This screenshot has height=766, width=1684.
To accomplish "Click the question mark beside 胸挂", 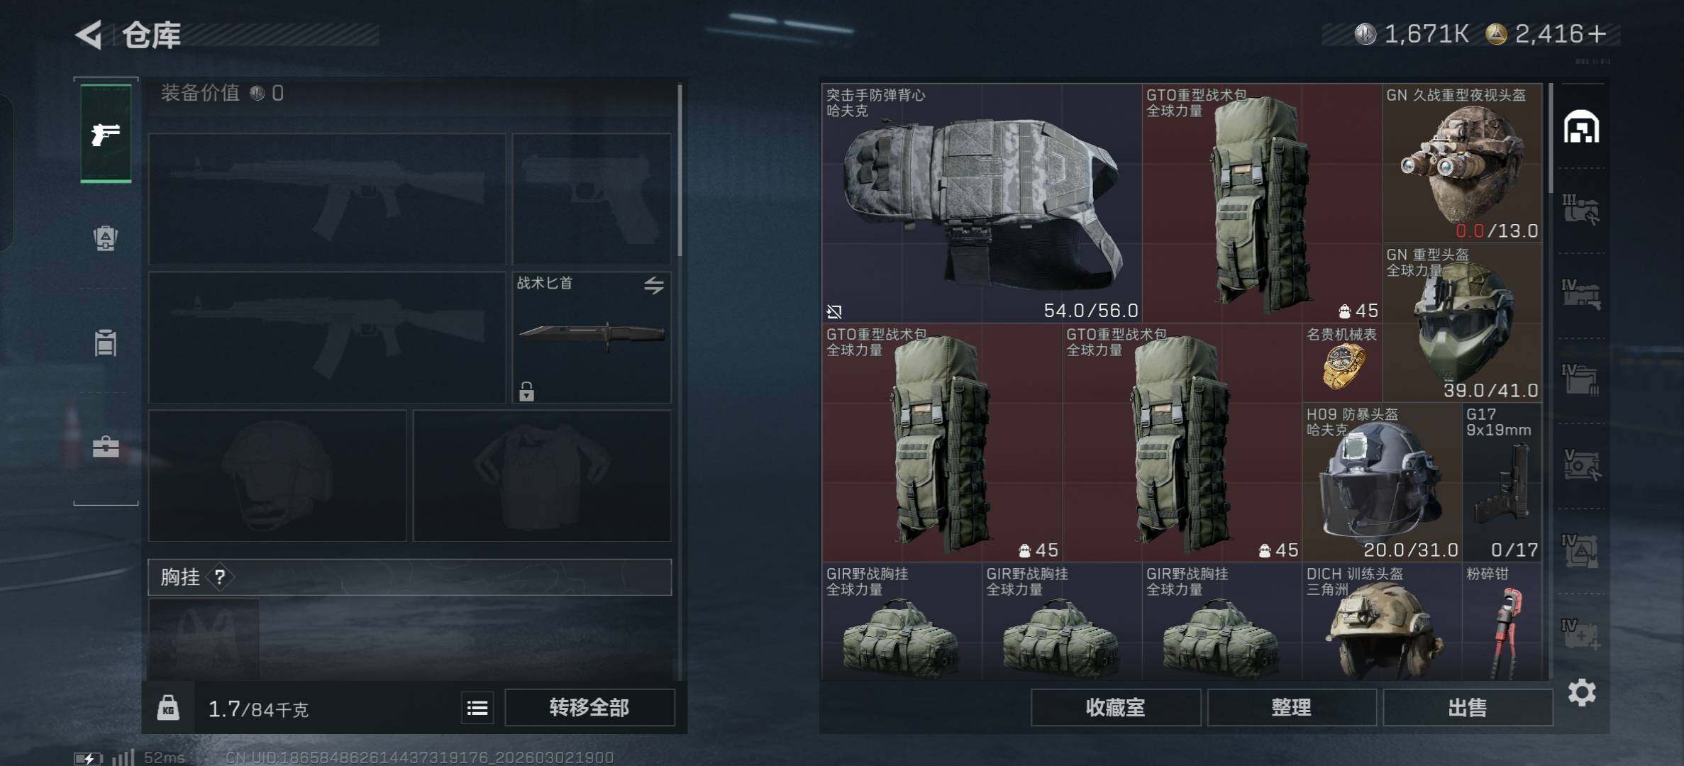I will click(x=220, y=577).
